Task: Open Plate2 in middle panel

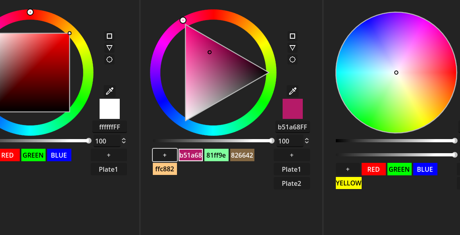Action: click(x=292, y=183)
